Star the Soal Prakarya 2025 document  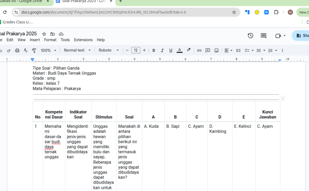point(44,34)
